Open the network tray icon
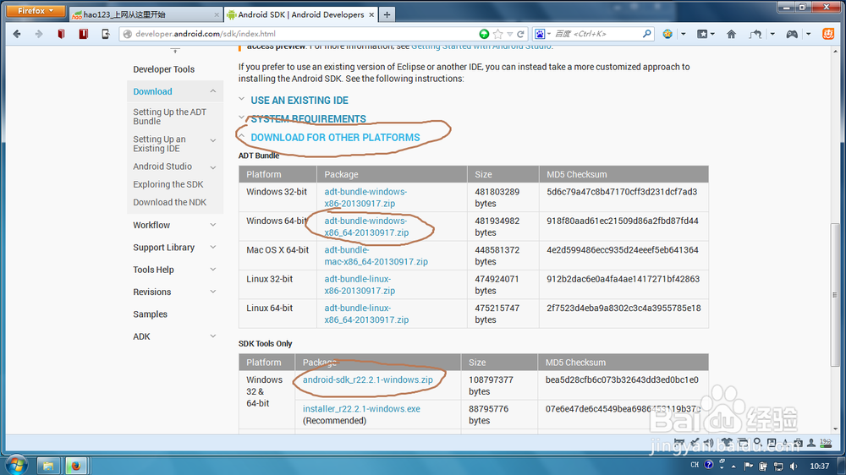 coord(778,466)
